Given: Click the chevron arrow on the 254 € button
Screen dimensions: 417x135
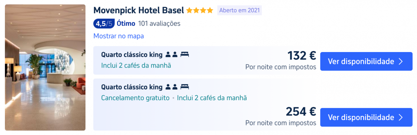Looking at the screenshot, I should [x=400, y=117].
